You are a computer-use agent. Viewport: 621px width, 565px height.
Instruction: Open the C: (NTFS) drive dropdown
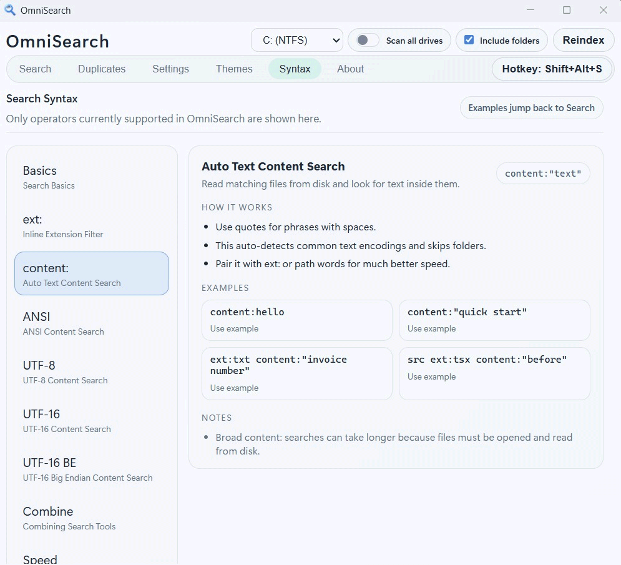coord(296,39)
